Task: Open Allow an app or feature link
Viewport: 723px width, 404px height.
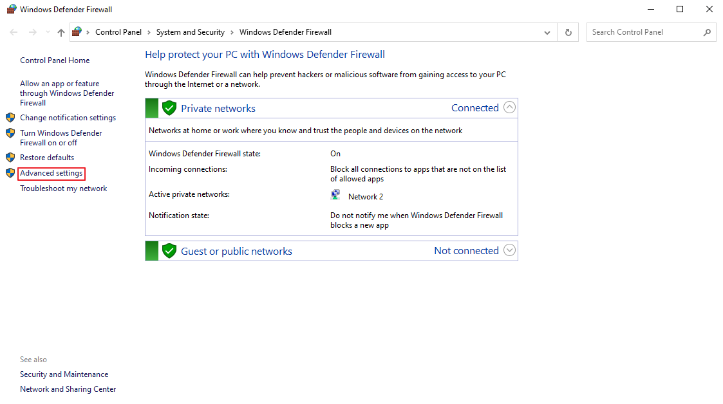Action: coord(67,93)
